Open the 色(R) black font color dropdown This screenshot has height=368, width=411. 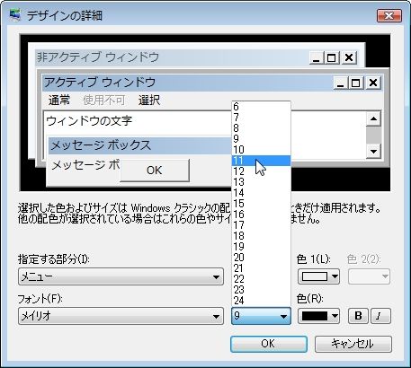point(318,316)
